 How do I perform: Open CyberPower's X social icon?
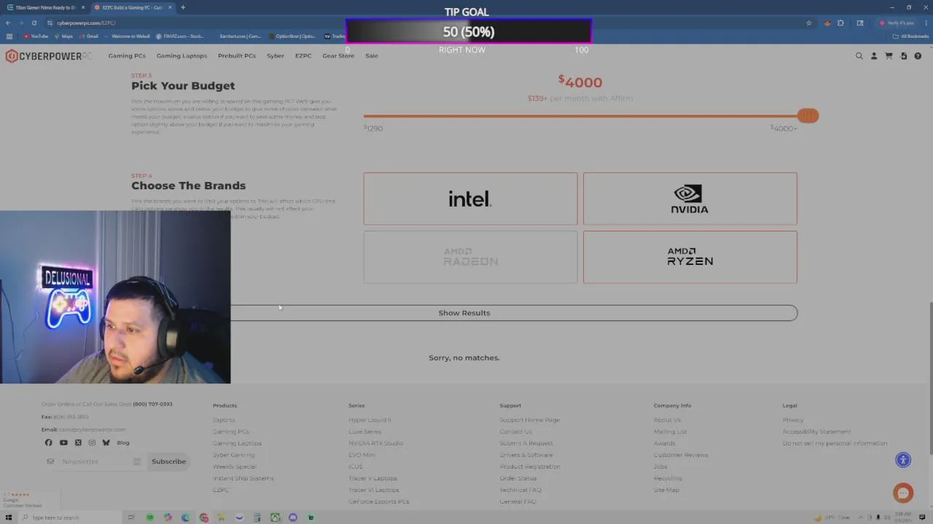[78, 442]
